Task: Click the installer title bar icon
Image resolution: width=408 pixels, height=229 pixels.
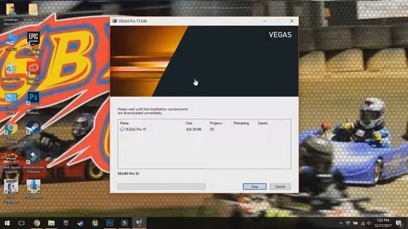Action: tap(115, 21)
